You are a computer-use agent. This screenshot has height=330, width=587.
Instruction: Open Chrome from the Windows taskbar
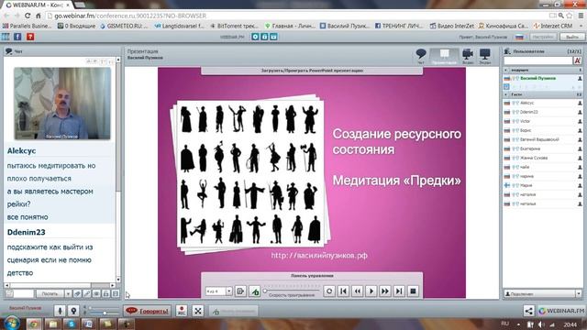[x=34, y=324]
